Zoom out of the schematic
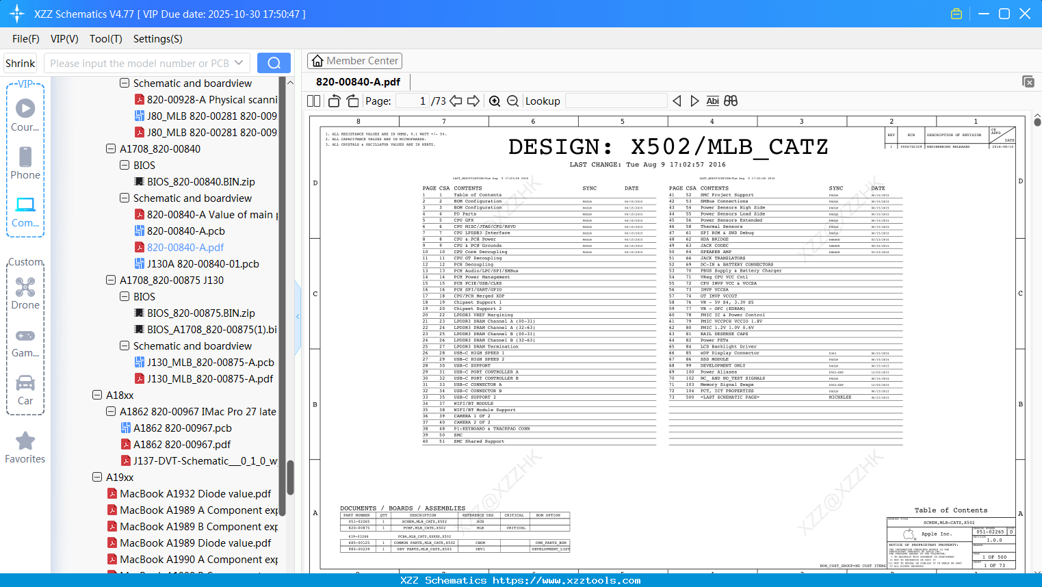The height and width of the screenshot is (587, 1042). click(x=512, y=101)
